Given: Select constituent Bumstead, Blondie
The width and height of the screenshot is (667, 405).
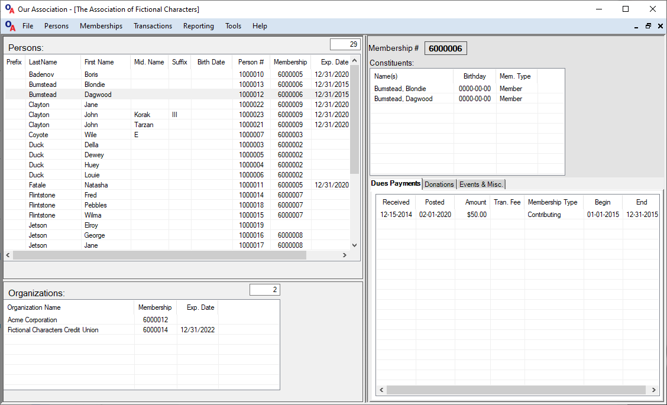Looking at the screenshot, I should tap(467, 89).
